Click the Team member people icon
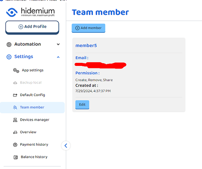The width and height of the screenshot is (202, 169). click(x=15, y=107)
